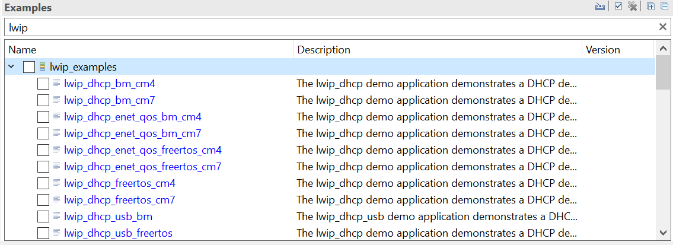Enable the lwip_dhcp_freertos_cm7 checkbox
This screenshot has width=673, height=245.
(43, 200)
